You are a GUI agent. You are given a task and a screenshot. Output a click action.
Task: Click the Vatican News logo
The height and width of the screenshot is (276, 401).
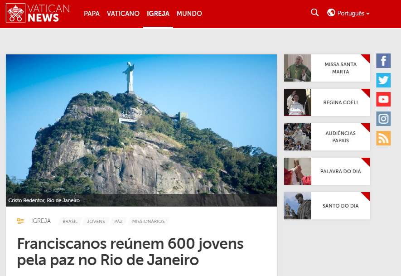click(38, 13)
